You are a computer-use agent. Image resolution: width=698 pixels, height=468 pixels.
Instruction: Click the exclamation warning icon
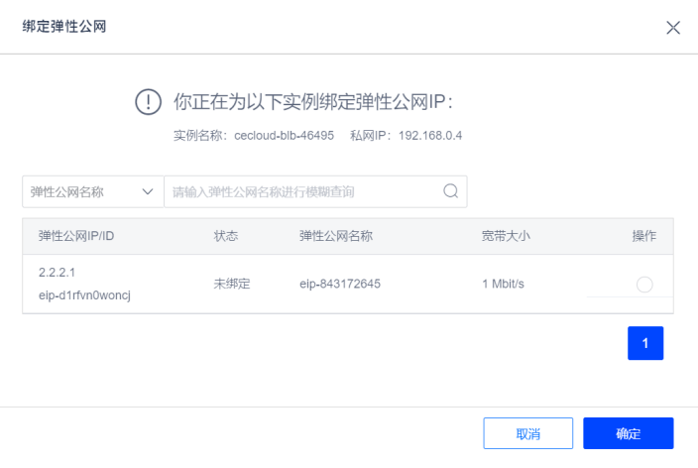tap(148, 101)
